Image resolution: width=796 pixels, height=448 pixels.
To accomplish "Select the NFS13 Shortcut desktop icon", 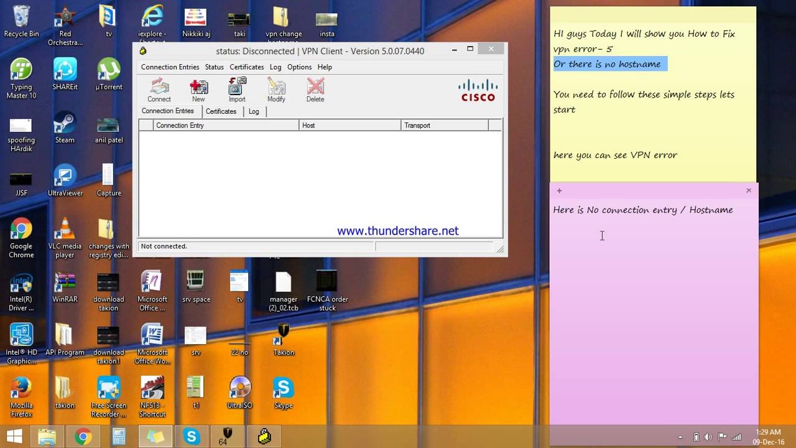I will [x=152, y=397].
